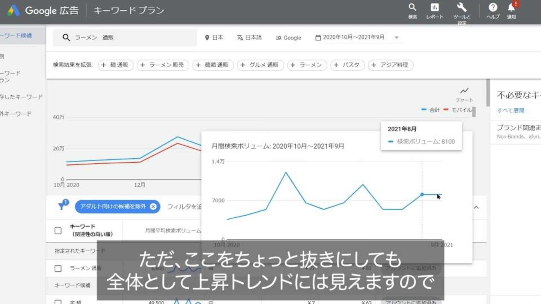This screenshot has height=304, width=541.
Task: Open the date range dropdown arrow
Action: pos(396,37)
